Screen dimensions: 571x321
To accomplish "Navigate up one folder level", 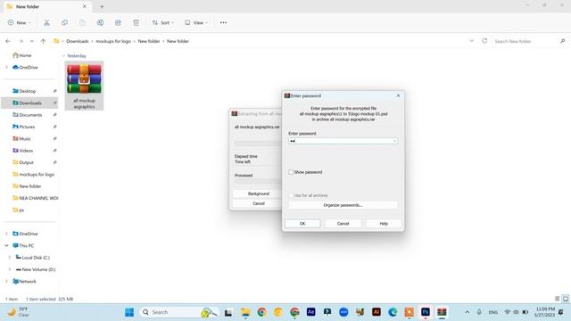I will [43, 41].
